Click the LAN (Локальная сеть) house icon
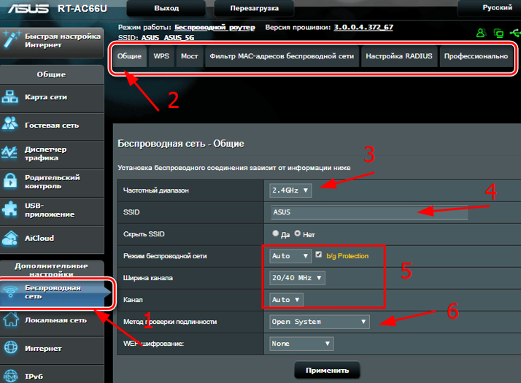521x383 pixels. point(11,320)
